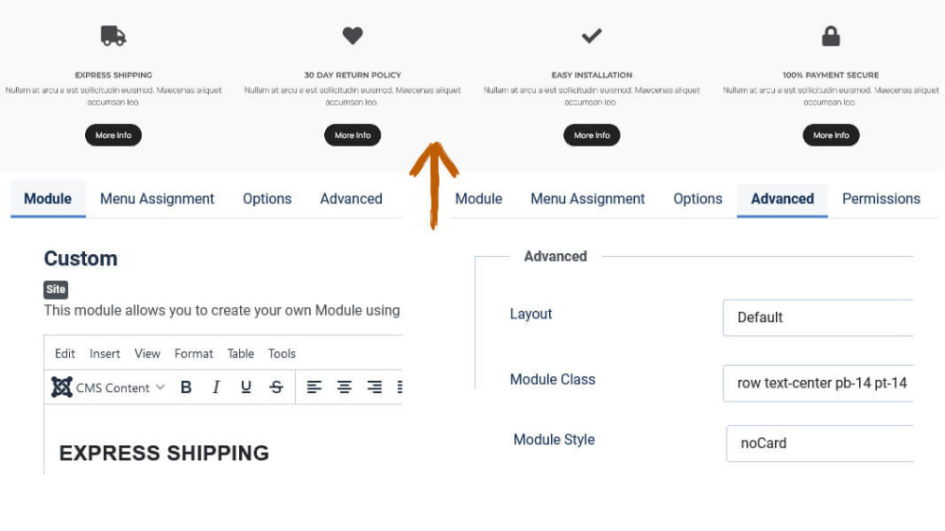Click More Info under Easy Installation
945x531 pixels.
(x=592, y=135)
